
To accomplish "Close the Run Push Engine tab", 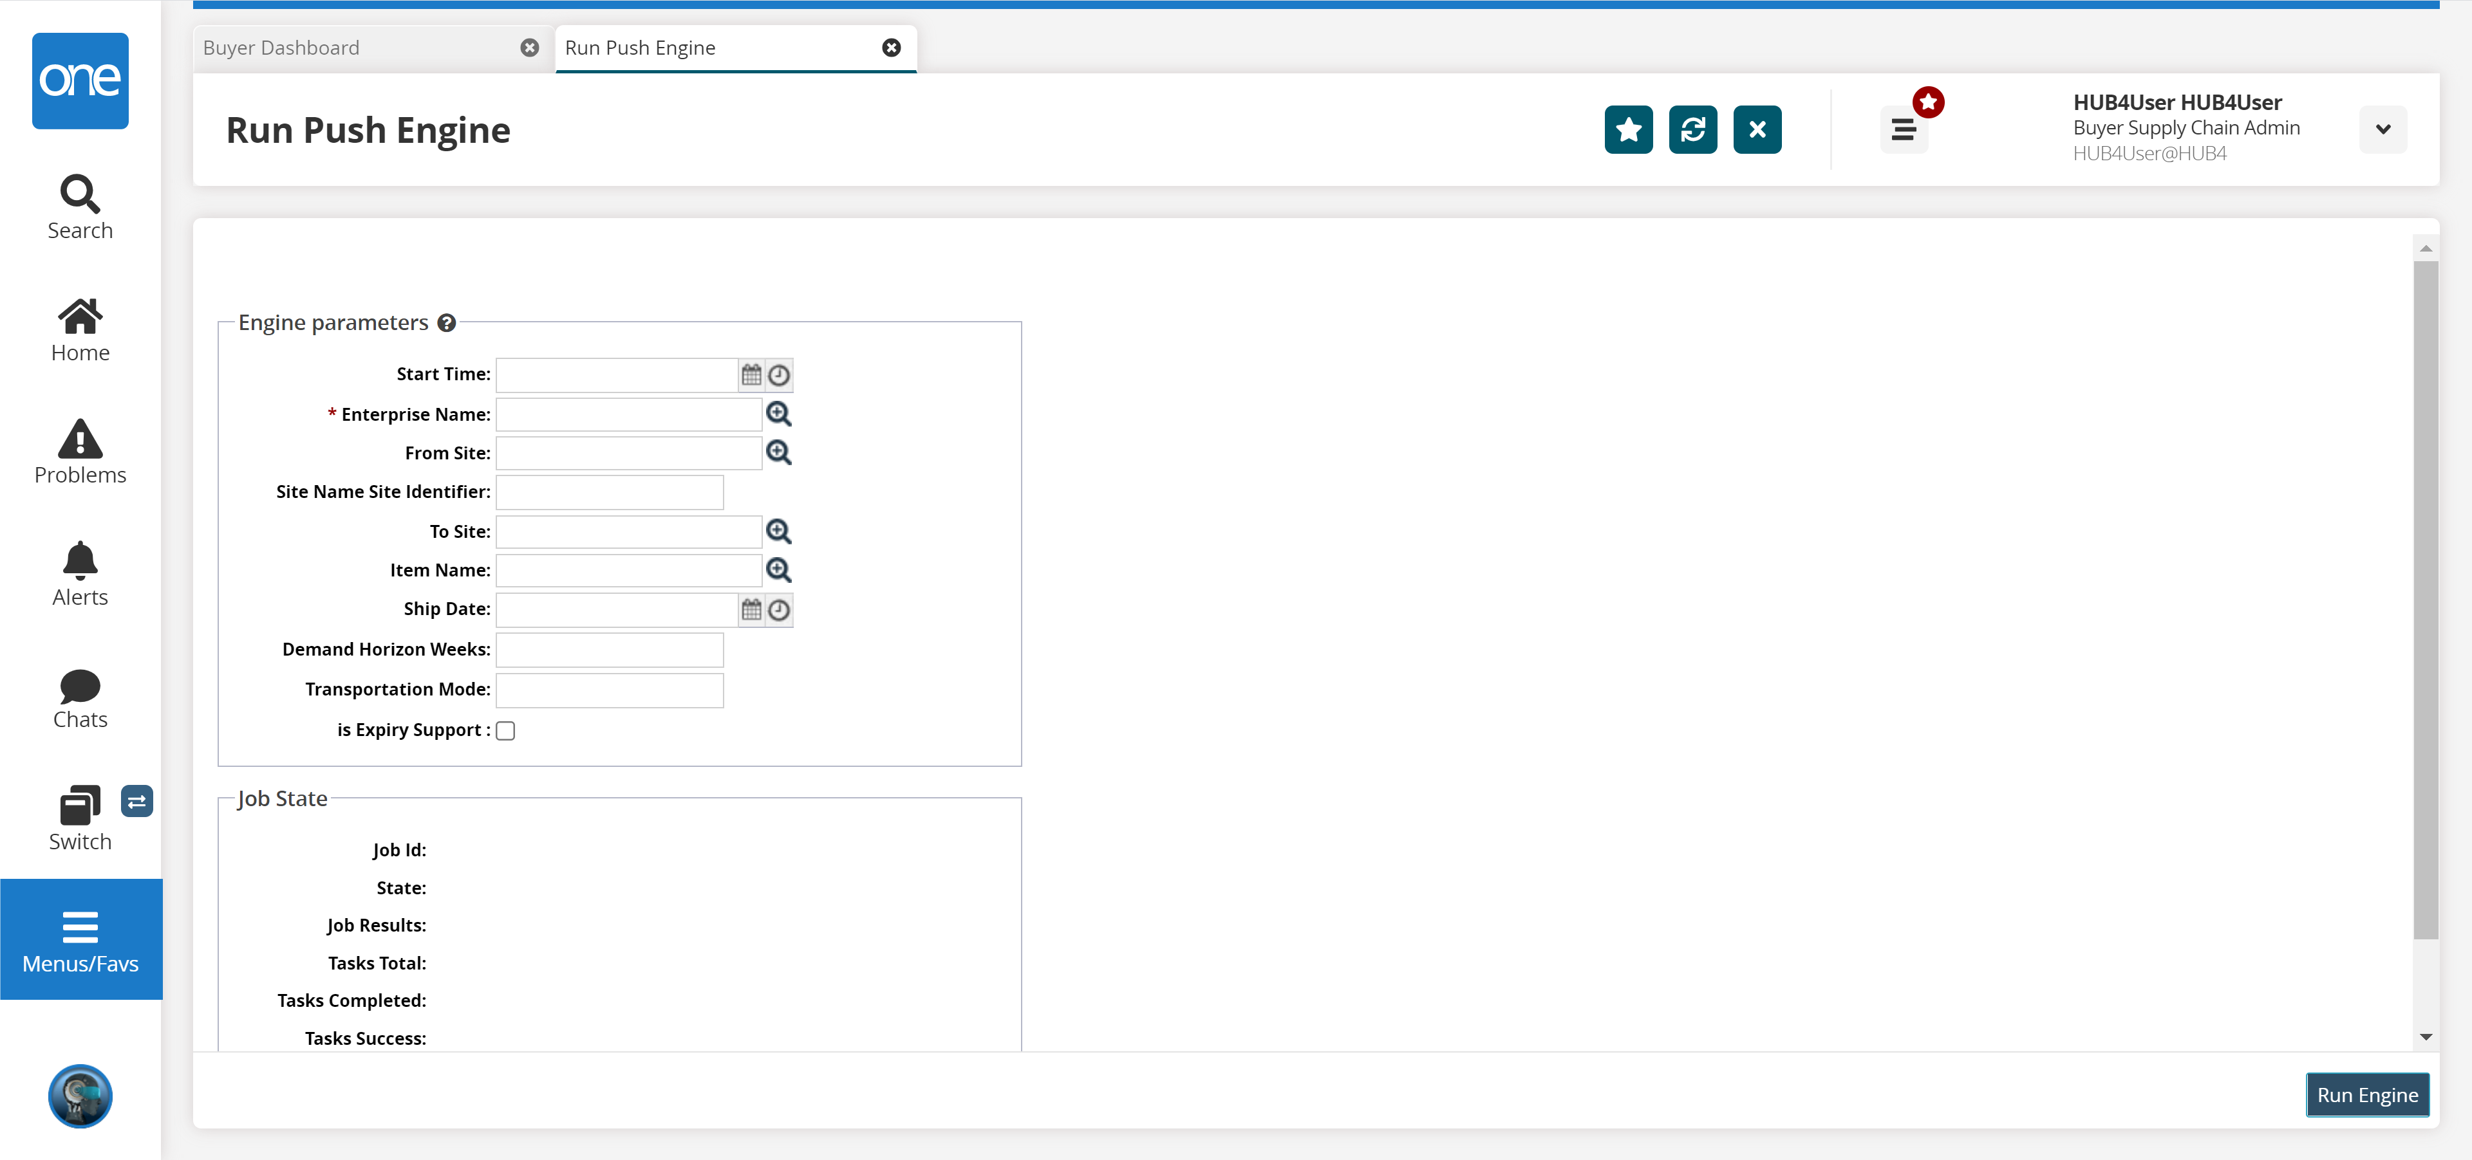I will [x=892, y=48].
